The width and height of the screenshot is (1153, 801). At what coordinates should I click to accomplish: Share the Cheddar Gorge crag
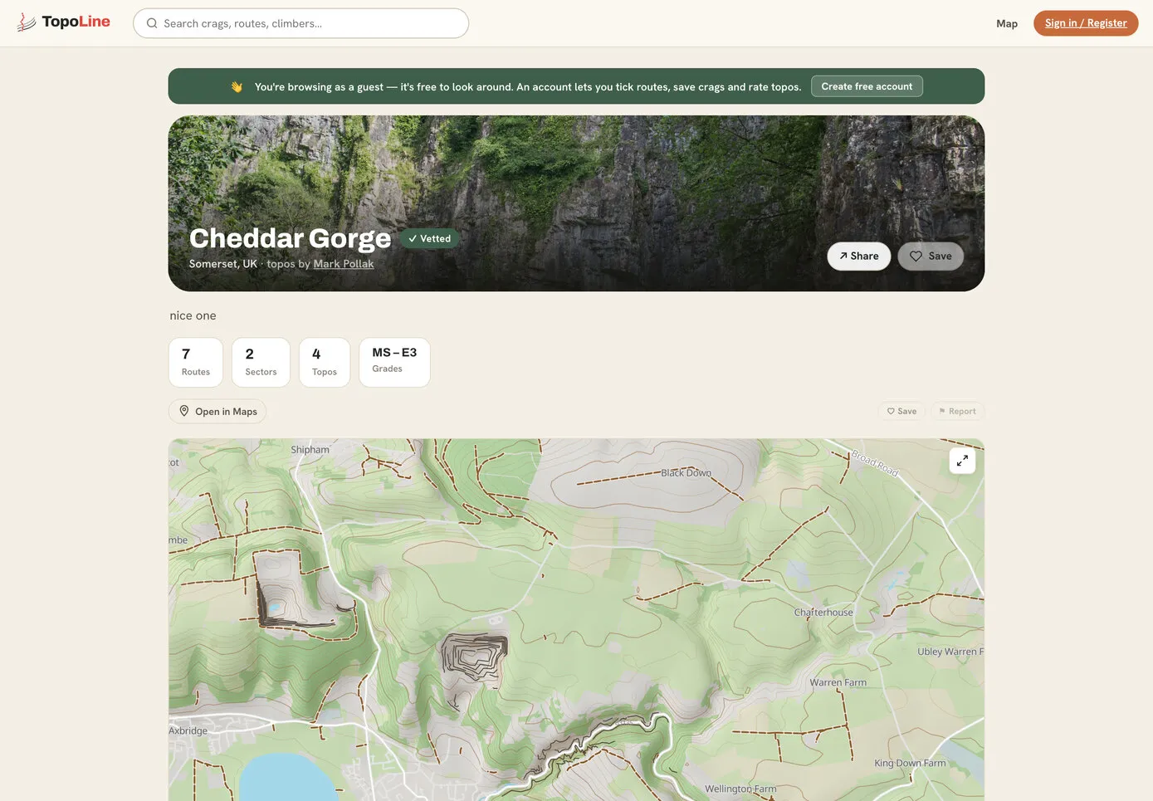click(x=859, y=256)
